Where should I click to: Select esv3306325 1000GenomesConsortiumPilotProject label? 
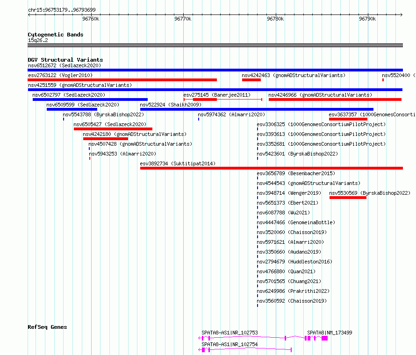(321, 124)
